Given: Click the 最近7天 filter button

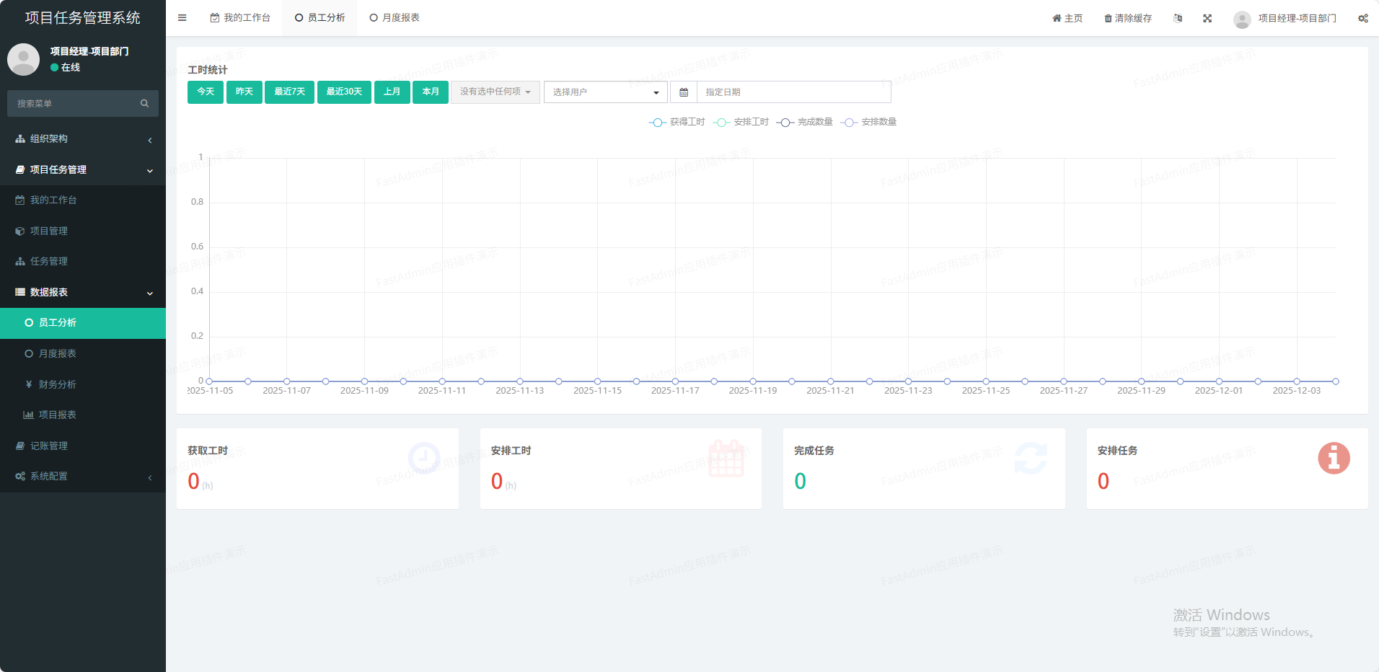Looking at the screenshot, I should click(x=289, y=92).
